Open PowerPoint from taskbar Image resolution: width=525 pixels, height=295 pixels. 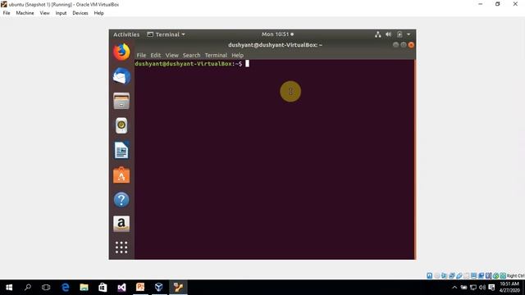[x=140, y=288]
